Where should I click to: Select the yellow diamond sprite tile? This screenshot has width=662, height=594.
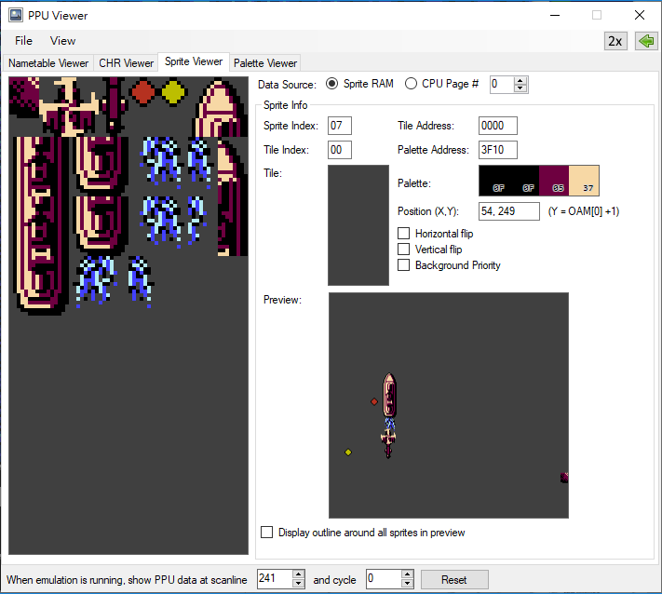[x=173, y=91]
